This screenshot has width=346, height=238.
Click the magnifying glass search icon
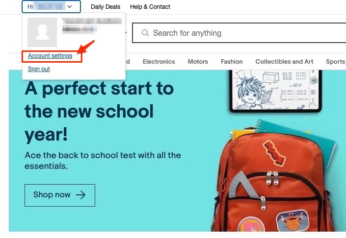[x=145, y=33]
